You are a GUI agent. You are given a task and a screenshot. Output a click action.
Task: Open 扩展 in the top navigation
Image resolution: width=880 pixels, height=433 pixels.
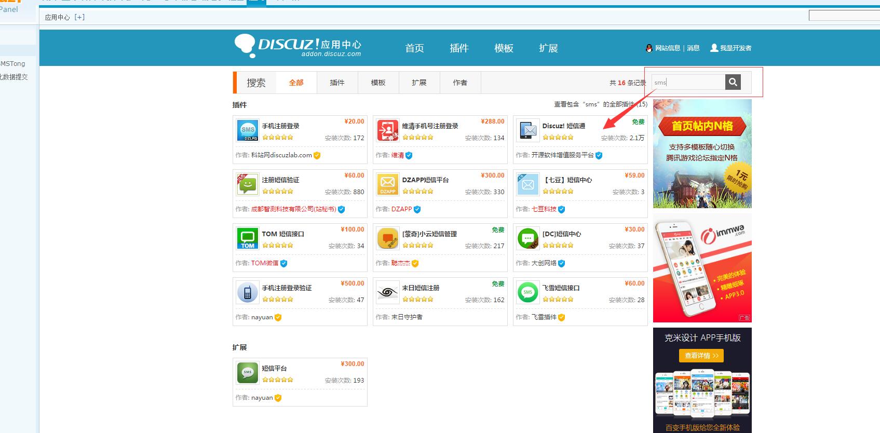pos(548,48)
